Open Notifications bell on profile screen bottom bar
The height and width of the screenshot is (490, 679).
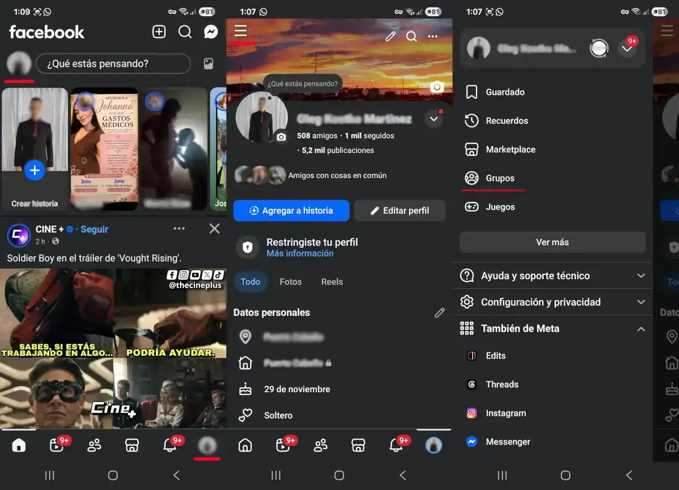[396, 445]
